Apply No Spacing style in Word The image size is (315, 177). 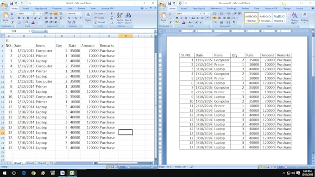tap(265, 18)
